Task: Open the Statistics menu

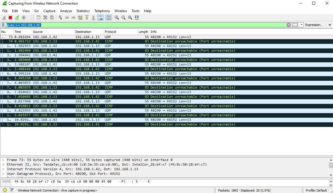Action: pos(83,11)
